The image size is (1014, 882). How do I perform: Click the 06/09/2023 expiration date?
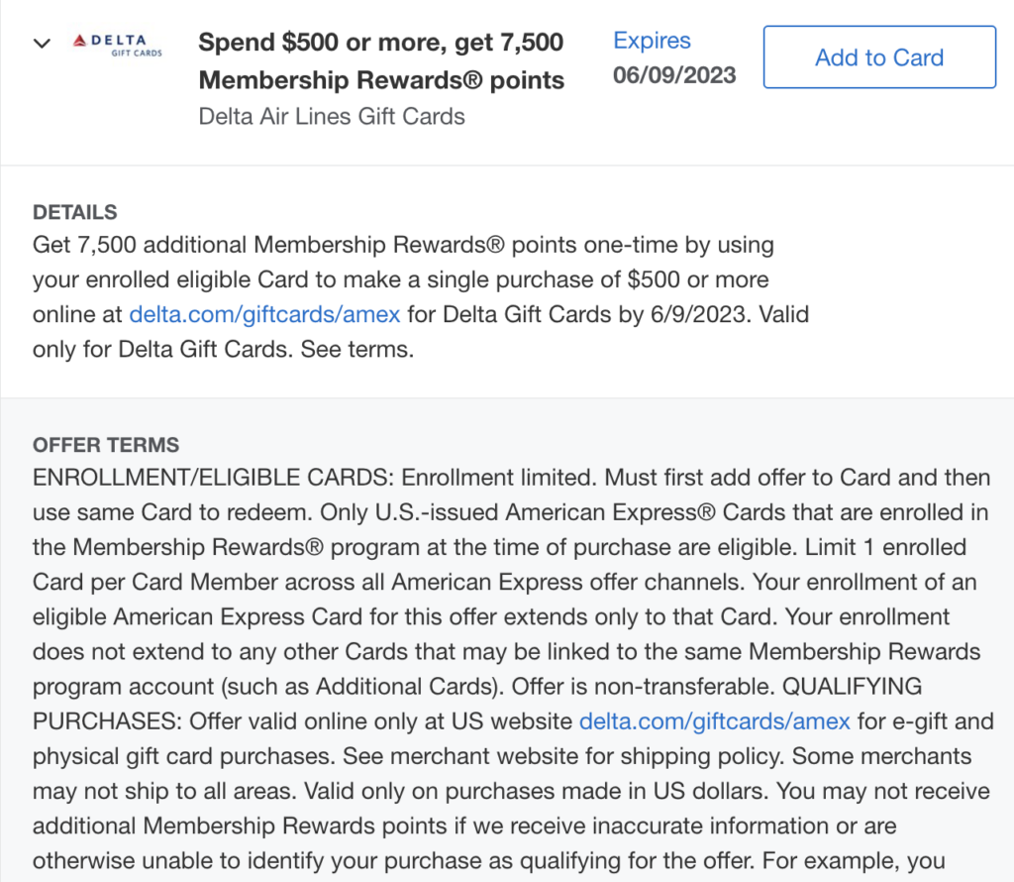point(674,75)
